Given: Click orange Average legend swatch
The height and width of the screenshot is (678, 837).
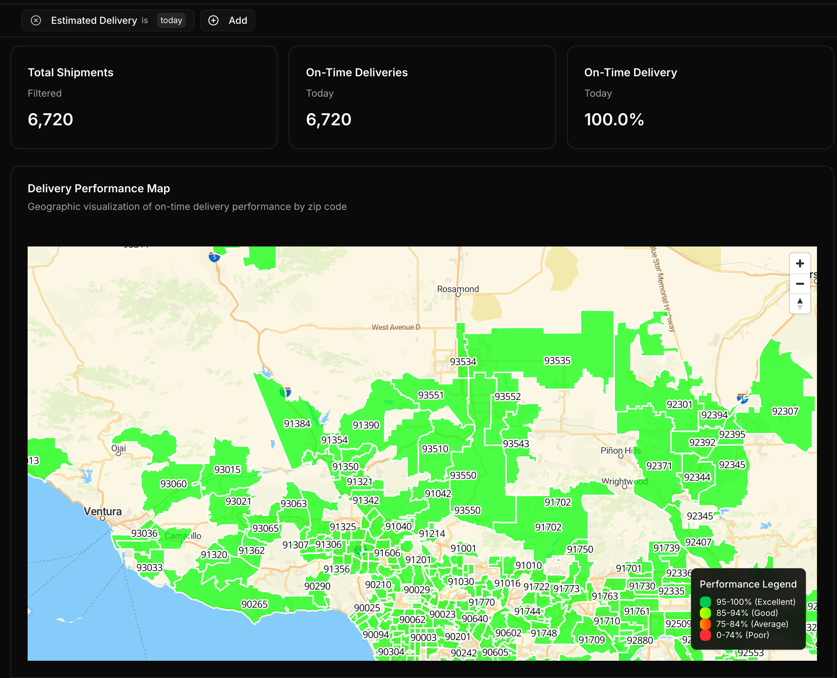Looking at the screenshot, I should (x=705, y=624).
